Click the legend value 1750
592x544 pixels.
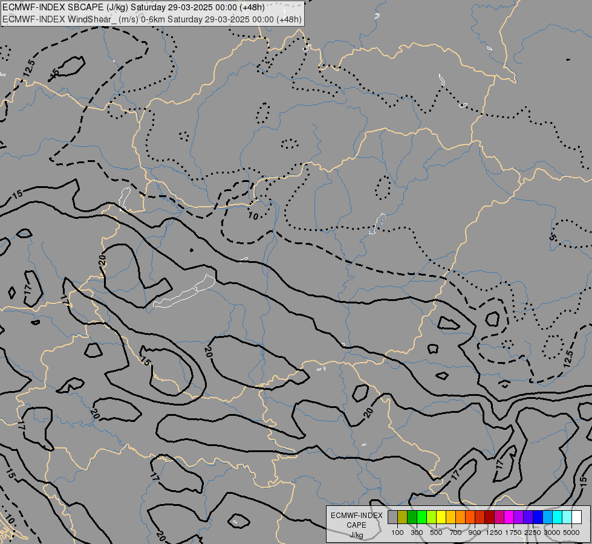(513, 533)
